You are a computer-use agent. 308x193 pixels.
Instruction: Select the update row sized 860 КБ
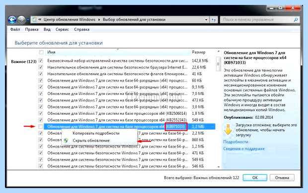click(126, 140)
